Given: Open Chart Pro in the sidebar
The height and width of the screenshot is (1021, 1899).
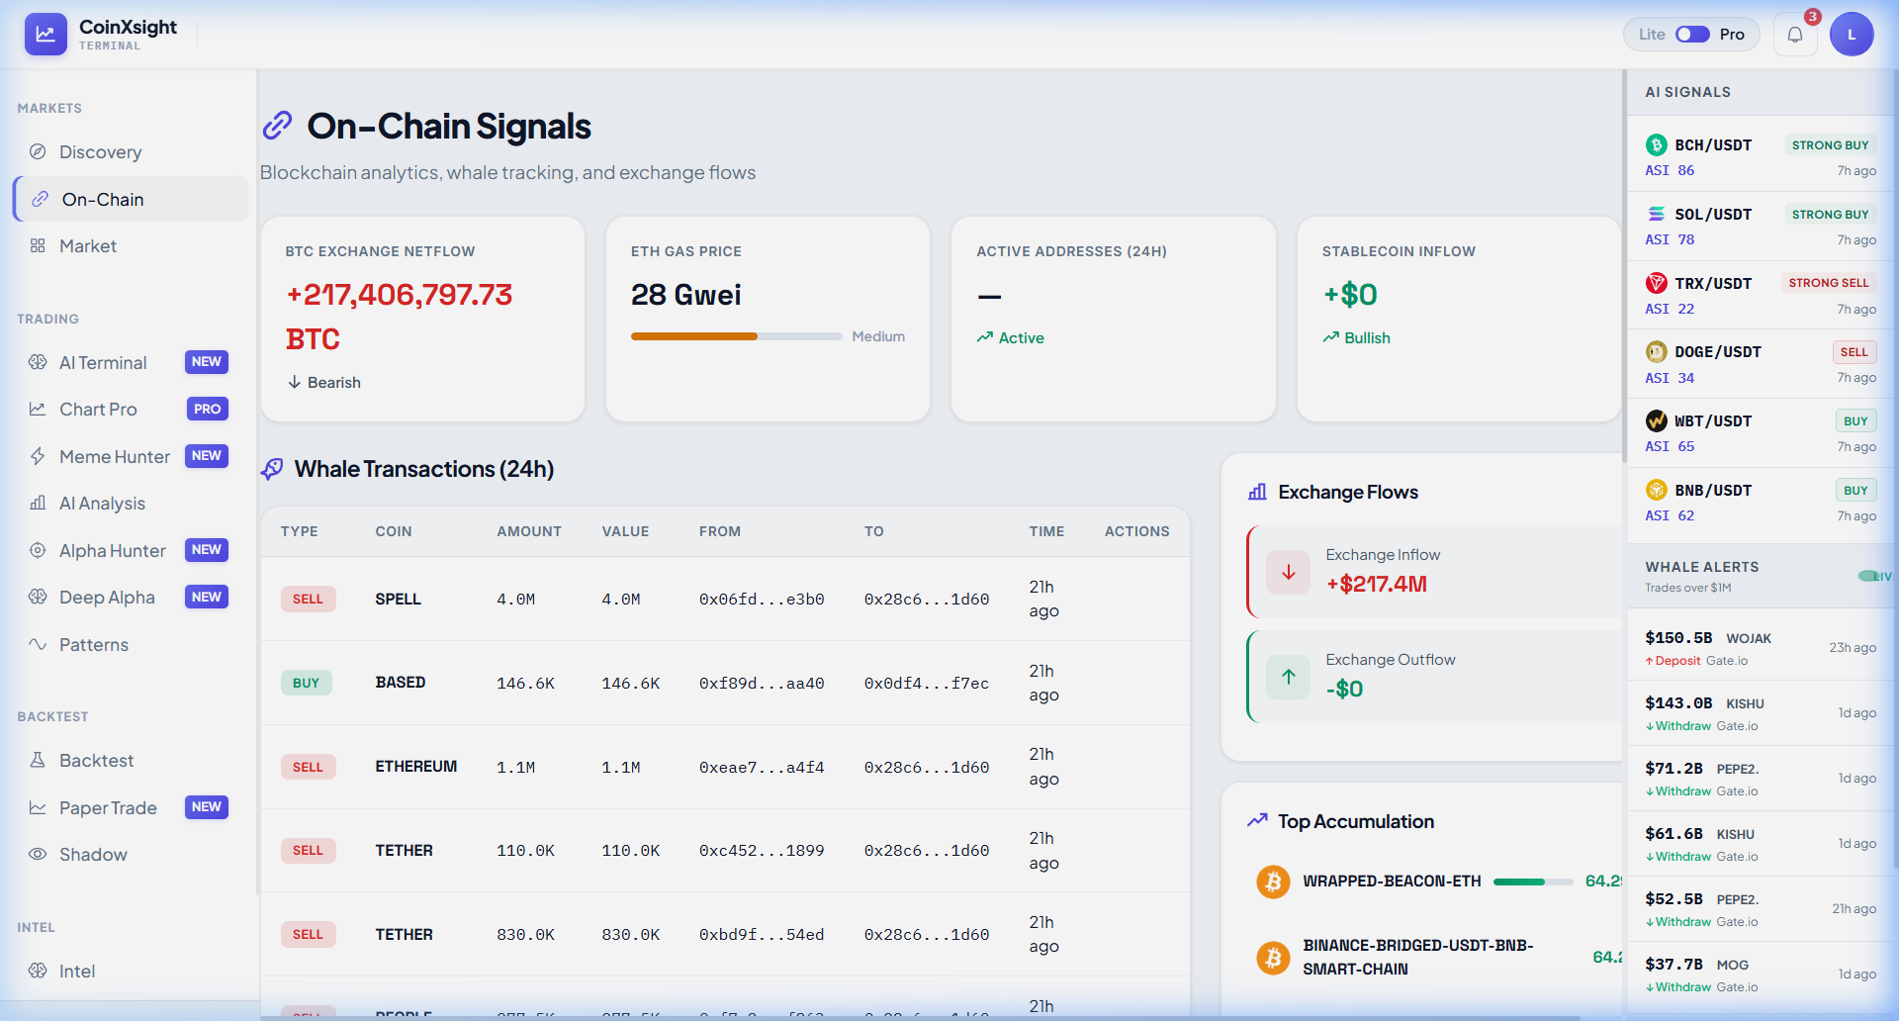Looking at the screenshot, I should pyautogui.click(x=131, y=410).
